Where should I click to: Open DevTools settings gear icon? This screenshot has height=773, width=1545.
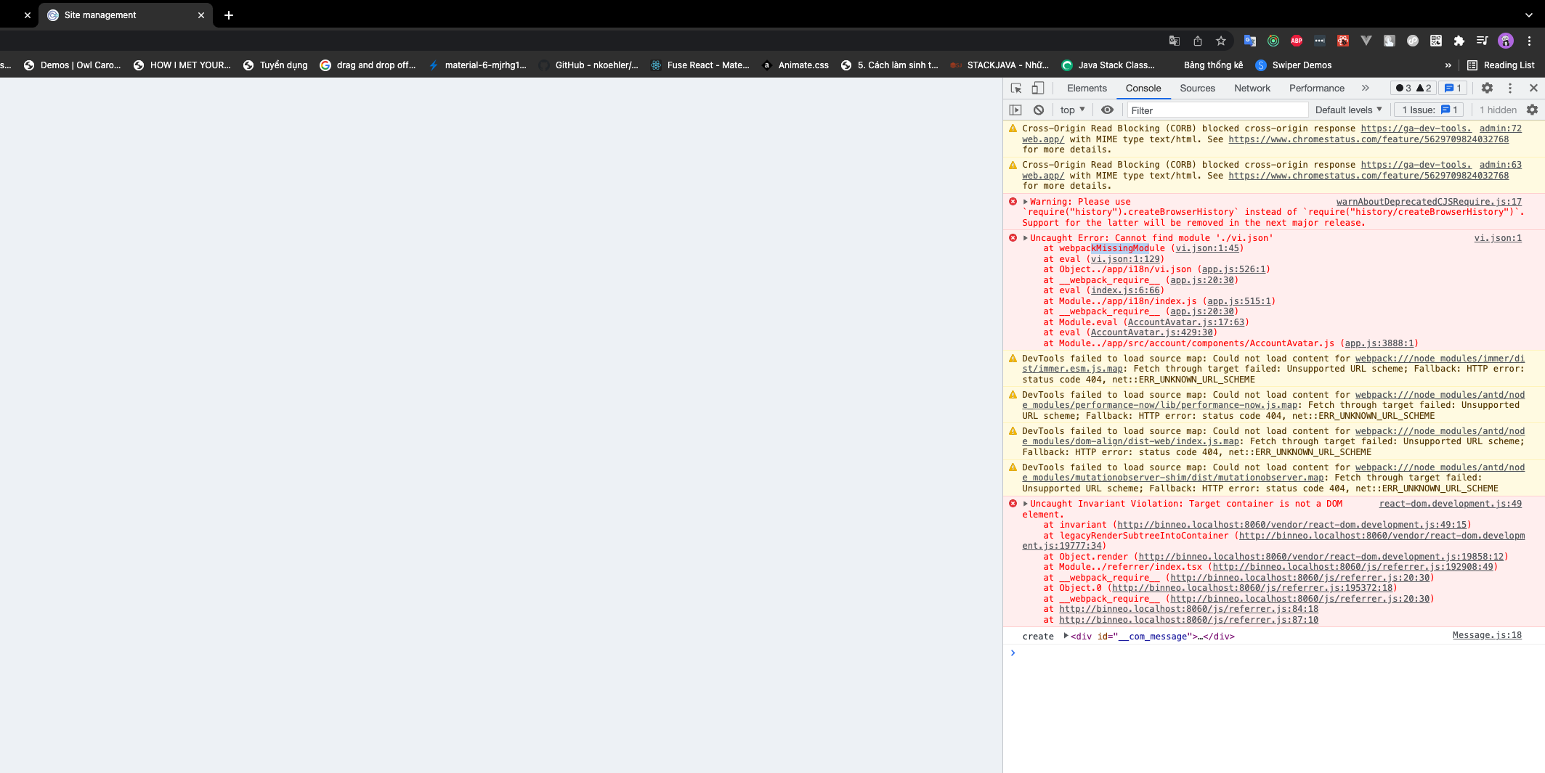coord(1487,88)
